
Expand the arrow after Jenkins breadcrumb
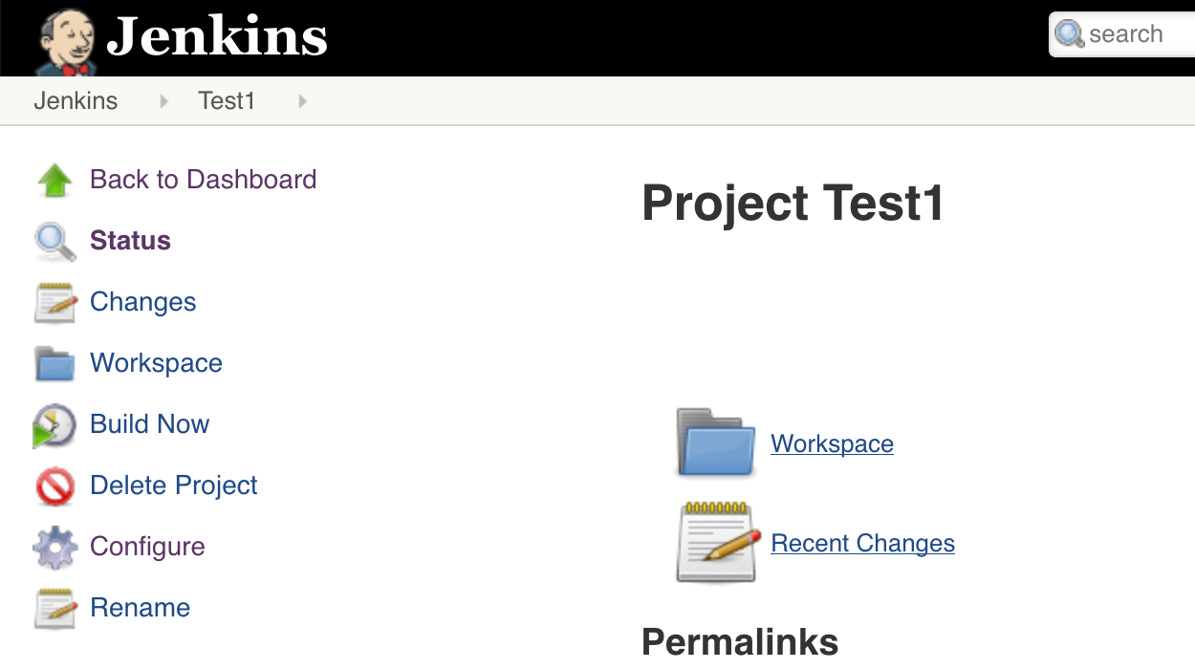click(164, 101)
